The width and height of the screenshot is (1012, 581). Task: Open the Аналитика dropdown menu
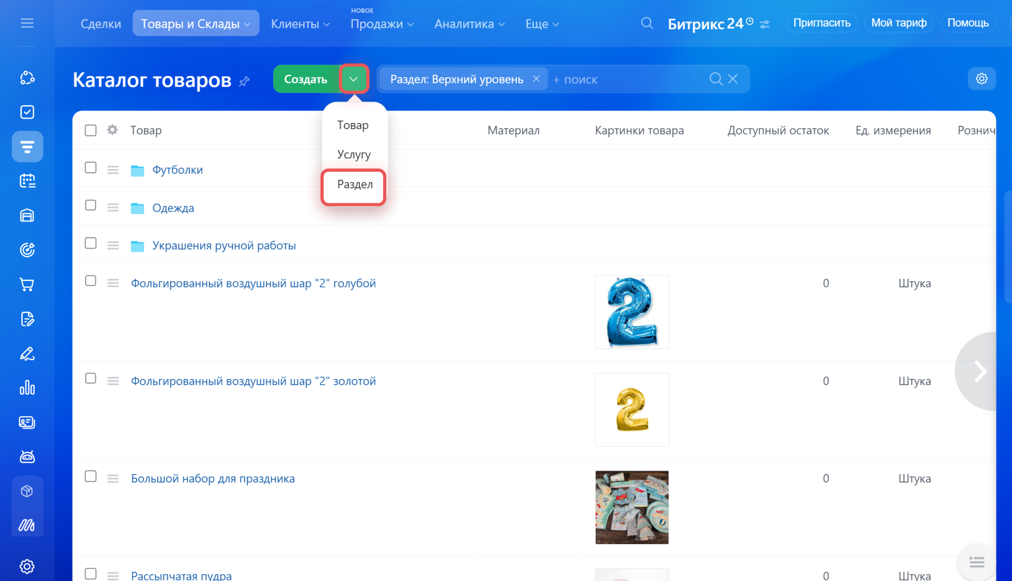pyautogui.click(x=469, y=24)
